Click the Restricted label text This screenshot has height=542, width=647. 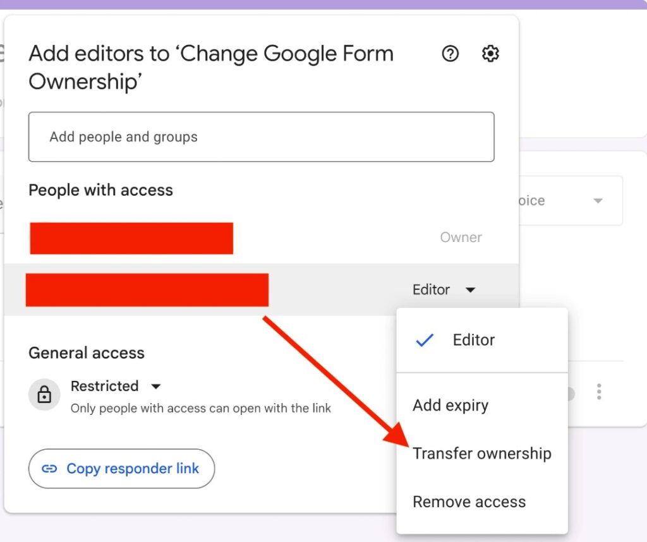coord(105,386)
